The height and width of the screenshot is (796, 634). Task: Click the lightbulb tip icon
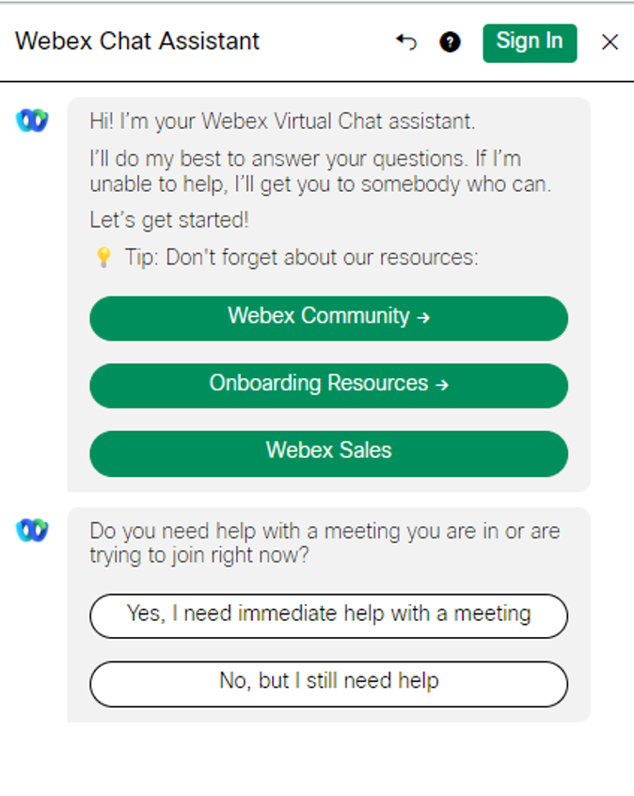[103, 258]
